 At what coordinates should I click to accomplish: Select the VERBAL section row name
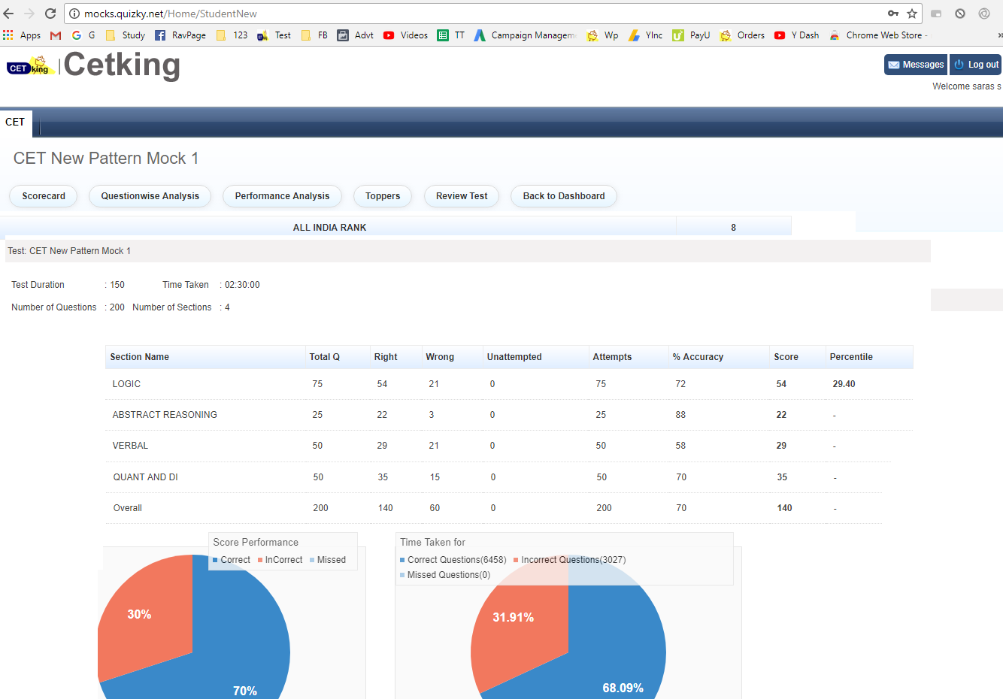[x=130, y=446]
